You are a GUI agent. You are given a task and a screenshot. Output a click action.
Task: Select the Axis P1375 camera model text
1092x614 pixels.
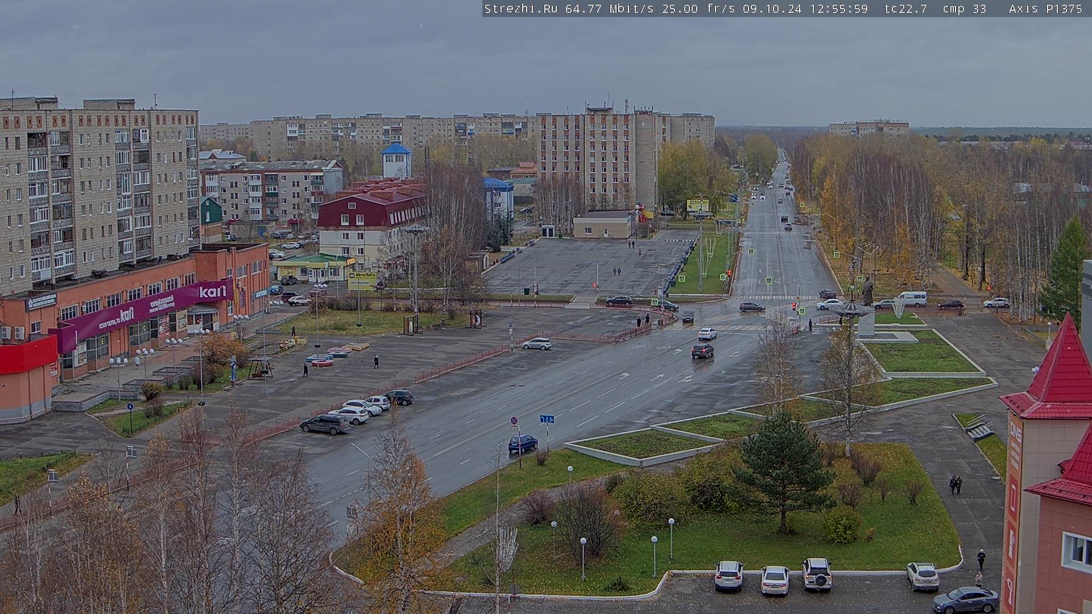click(1045, 9)
